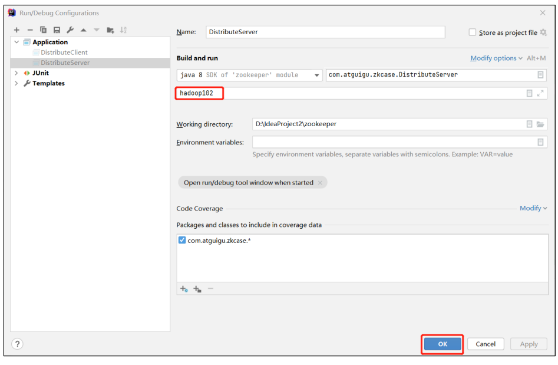Image resolution: width=558 pixels, height=365 pixels.
Task: Expand the program arguments field
Action: click(x=540, y=93)
